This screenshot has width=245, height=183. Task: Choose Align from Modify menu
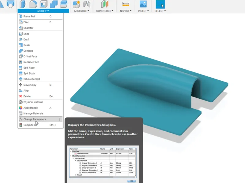point(40,90)
